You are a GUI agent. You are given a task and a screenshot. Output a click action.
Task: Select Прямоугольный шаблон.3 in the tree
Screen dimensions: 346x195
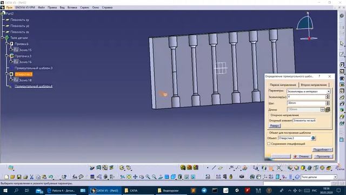point(34,68)
